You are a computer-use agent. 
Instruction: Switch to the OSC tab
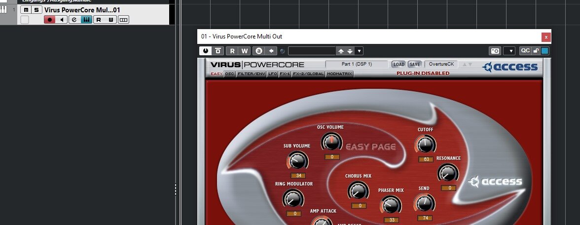pos(230,74)
